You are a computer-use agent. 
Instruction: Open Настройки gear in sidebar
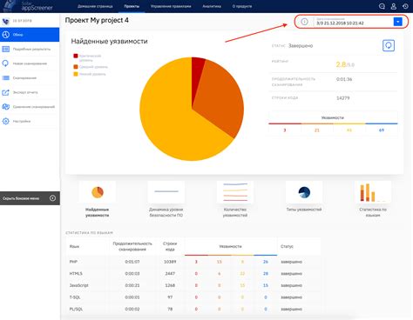(x=30, y=121)
